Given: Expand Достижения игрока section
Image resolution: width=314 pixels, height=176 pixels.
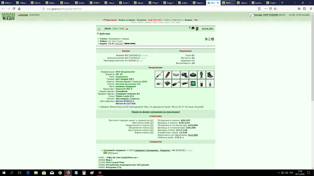Looking at the screenshot, I should [152, 130].
